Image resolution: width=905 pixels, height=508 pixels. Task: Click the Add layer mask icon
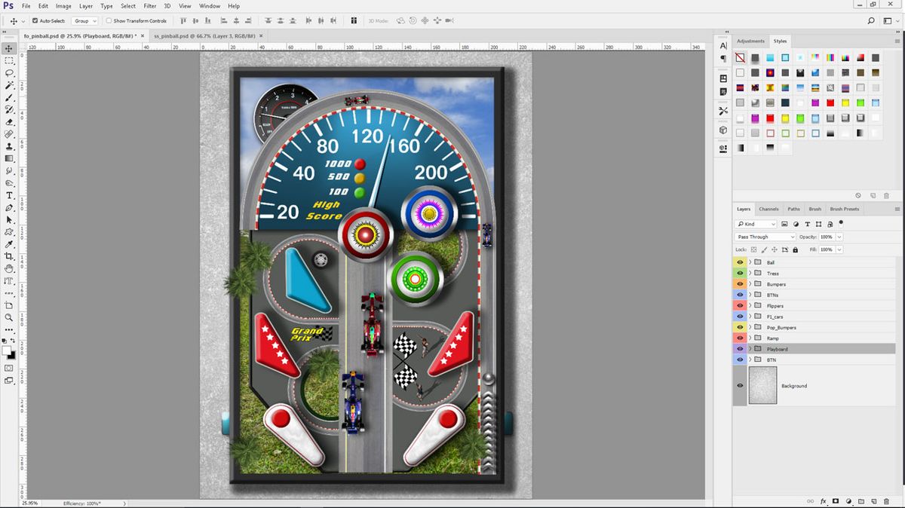[836, 501]
